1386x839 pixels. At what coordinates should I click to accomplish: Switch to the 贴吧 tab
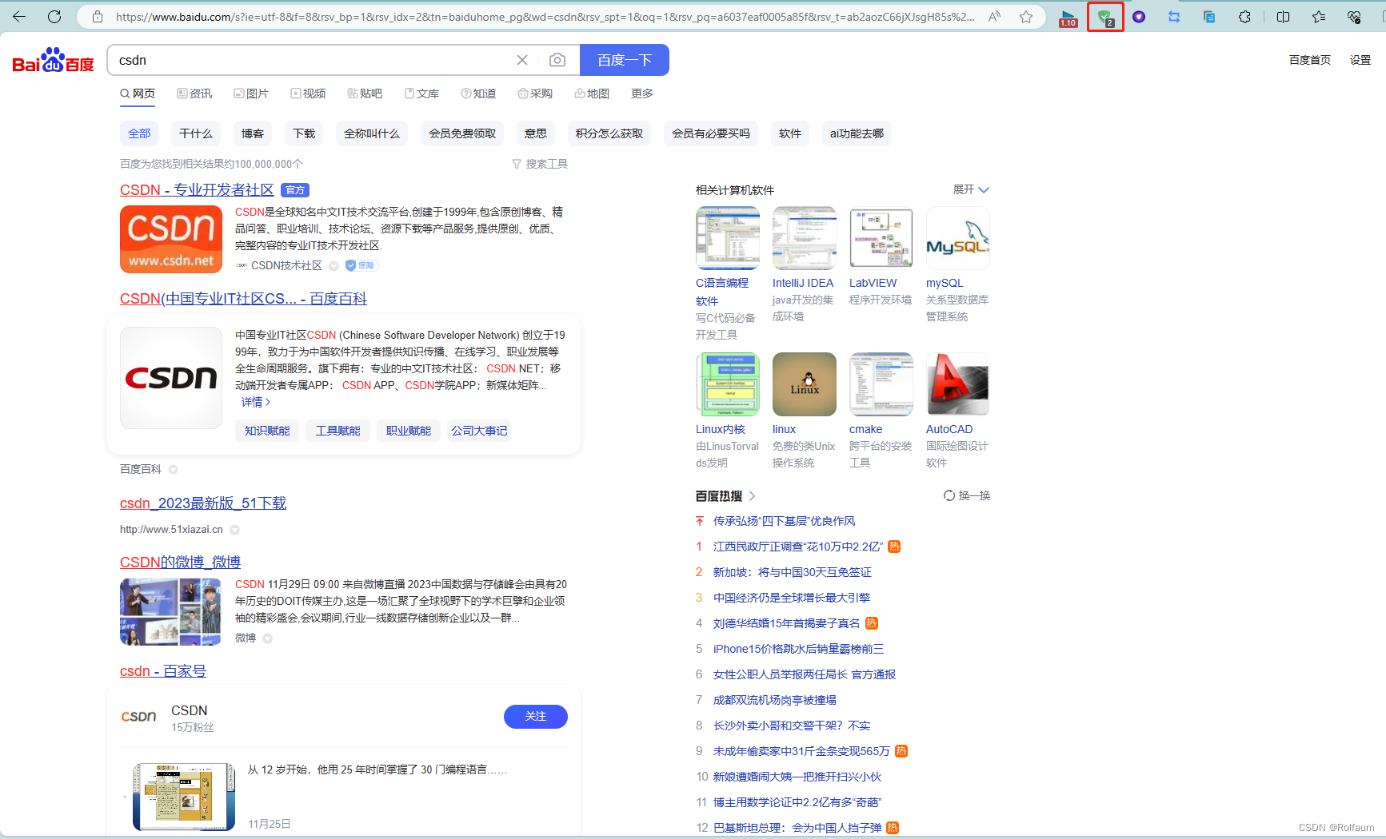(365, 93)
